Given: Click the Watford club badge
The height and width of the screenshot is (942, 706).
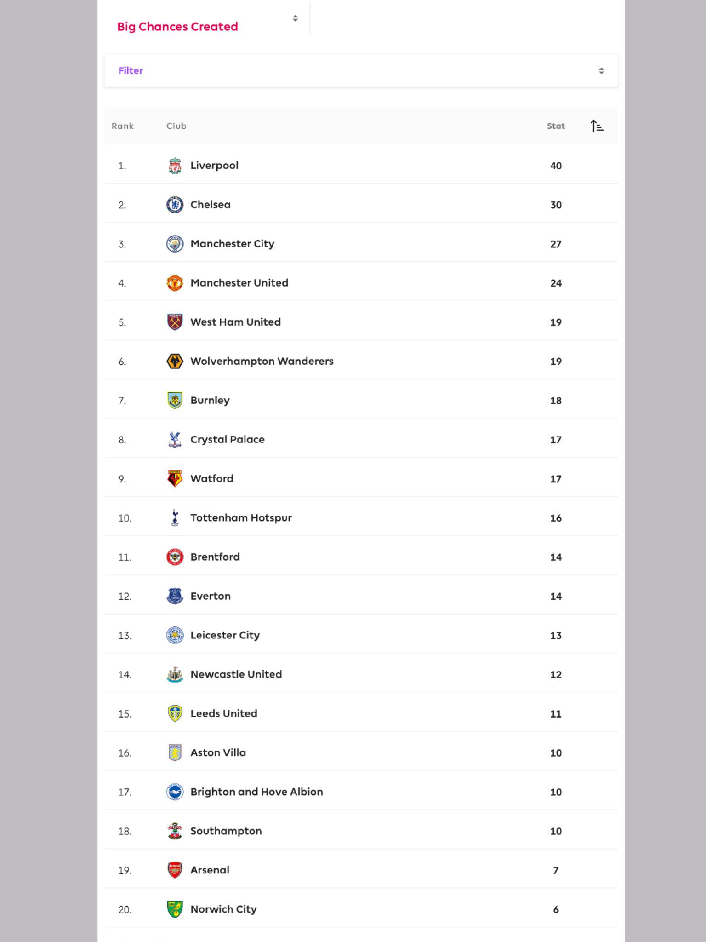Looking at the screenshot, I should tap(175, 478).
